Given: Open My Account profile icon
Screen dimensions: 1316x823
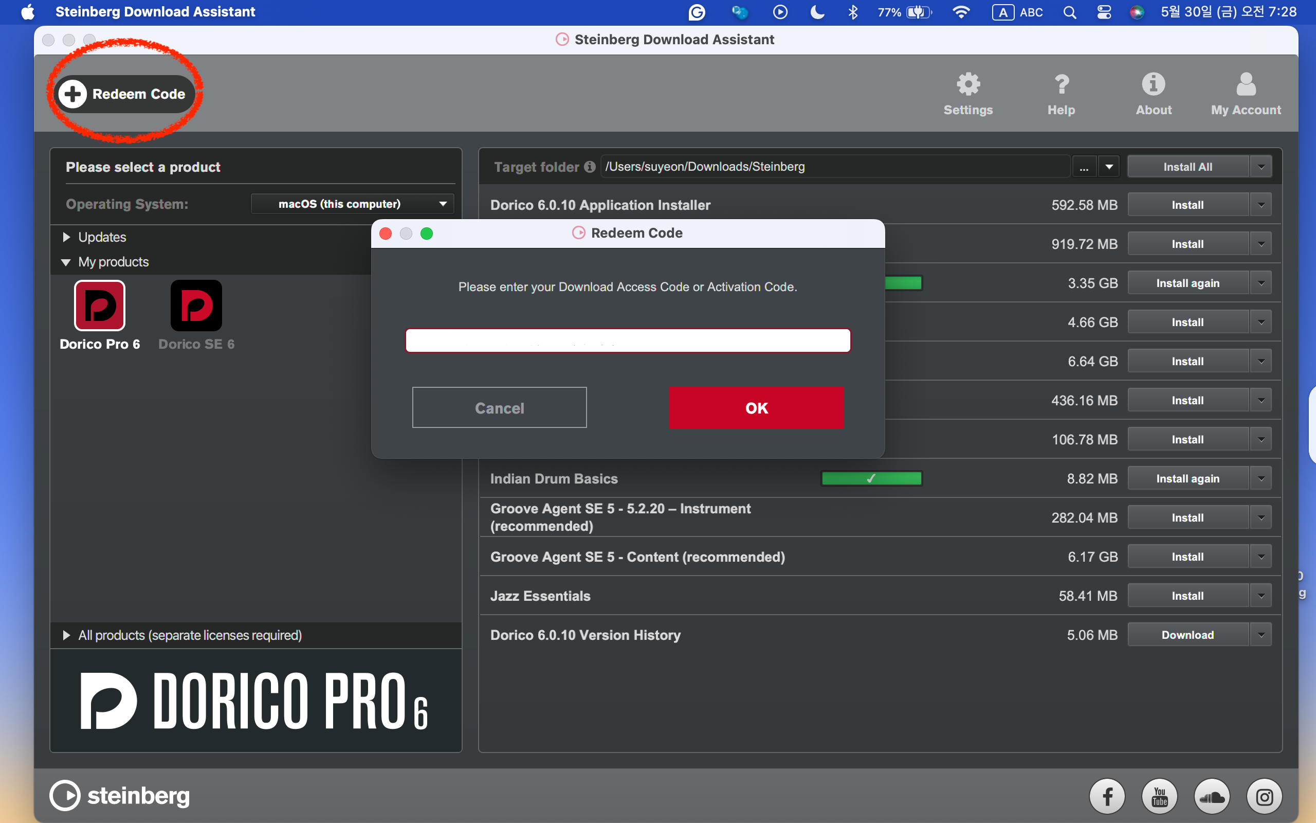Looking at the screenshot, I should click(x=1246, y=85).
